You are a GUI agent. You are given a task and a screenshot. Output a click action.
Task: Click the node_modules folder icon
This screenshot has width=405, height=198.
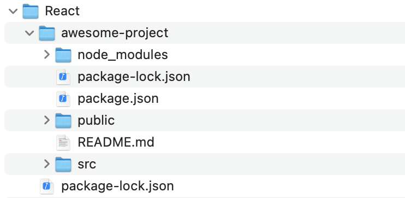pyautogui.click(x=63, y=55)
